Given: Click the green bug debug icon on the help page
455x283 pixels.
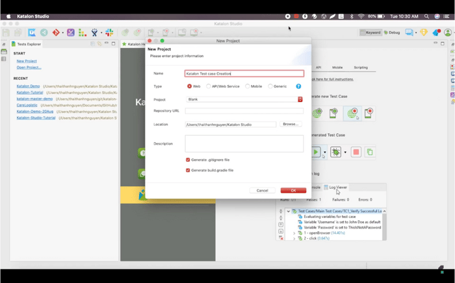Looking at the screenshot, I should point(336,152).
